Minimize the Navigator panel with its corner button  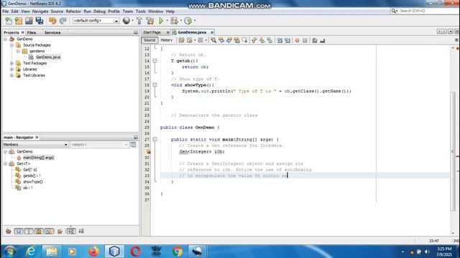pyautogui.click(x=136, y=137)
